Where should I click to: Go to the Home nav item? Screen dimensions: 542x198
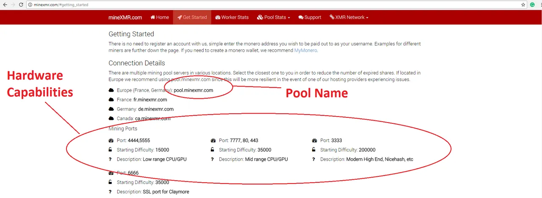160,17
